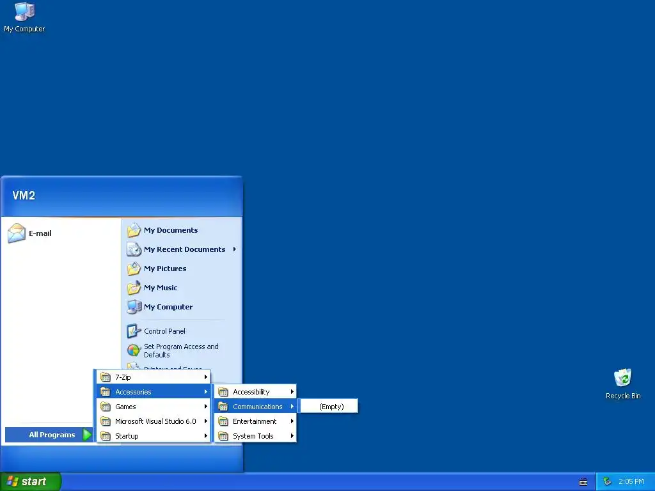Viewport: 655px width, 491px height.
Task: Expand the Microsoft Visual Studio 6.0 submenu arrow
Action: pos(205,421)
